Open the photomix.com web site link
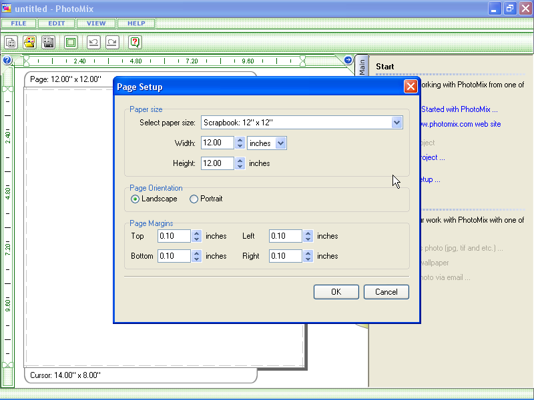The height and width of the screenshot is (400, 534). 461,124
